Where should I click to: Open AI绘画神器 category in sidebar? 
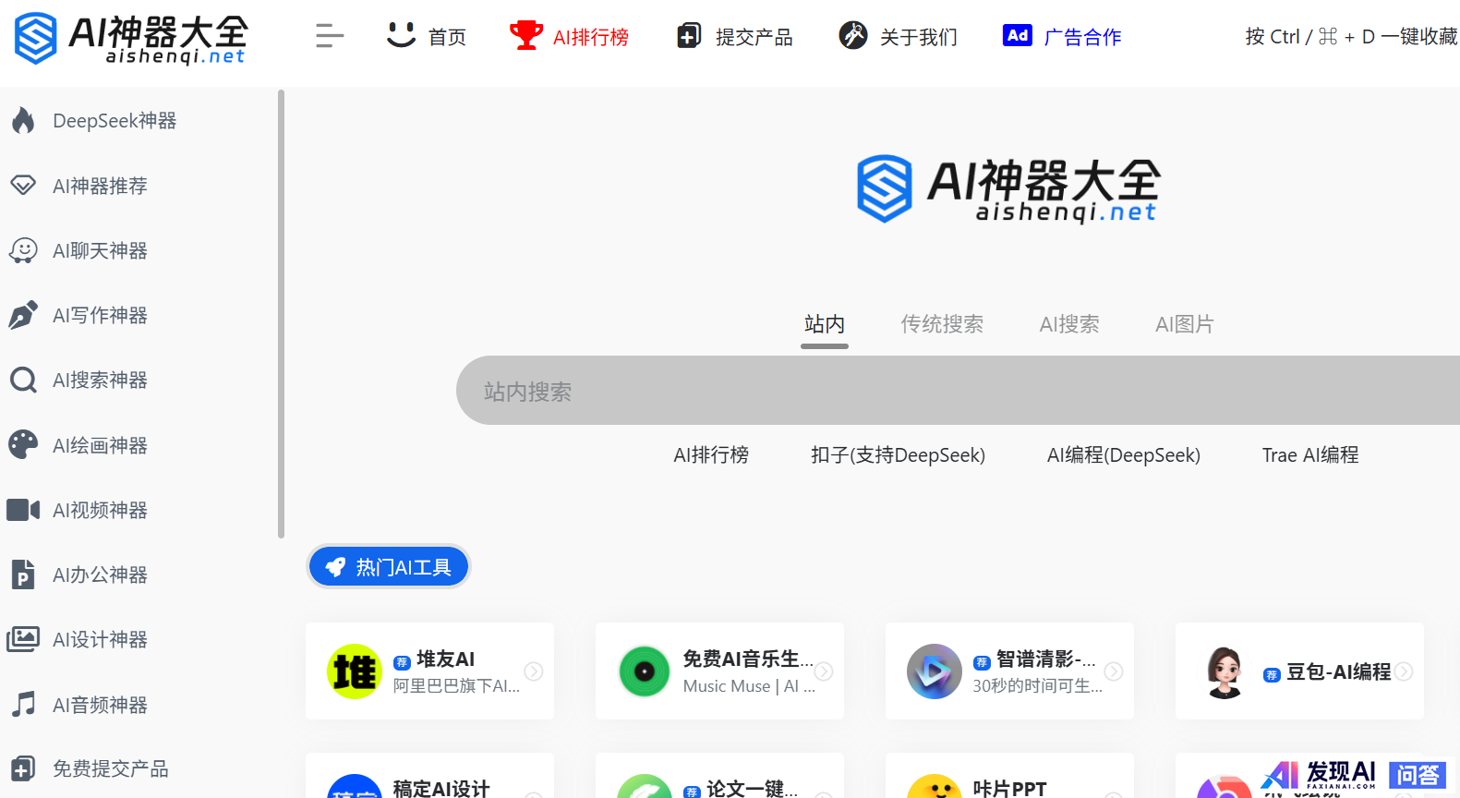point(100,445)
